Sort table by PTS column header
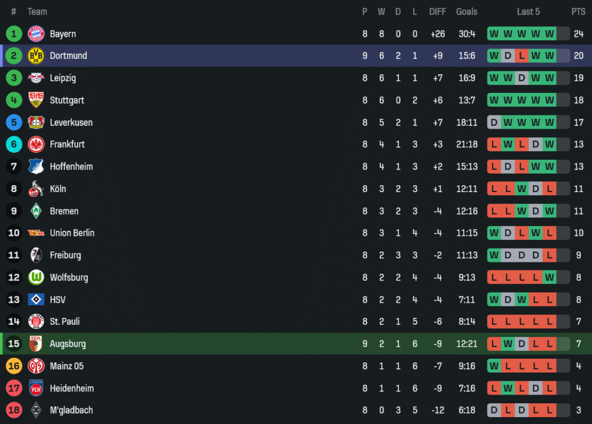Image resolution: width=592 pixels, height=424 pixels. (578, 12)
